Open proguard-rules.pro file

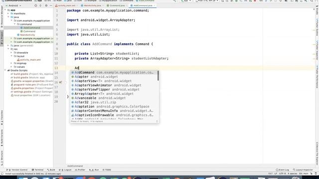pos(32,85)
